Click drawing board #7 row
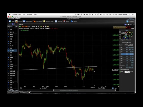Viewport: 143px width, 107px height. pyautogui.click(x=127, y=61)
